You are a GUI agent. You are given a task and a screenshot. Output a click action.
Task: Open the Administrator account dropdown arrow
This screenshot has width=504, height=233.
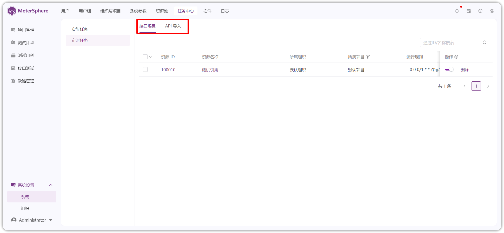pos(51,220)
